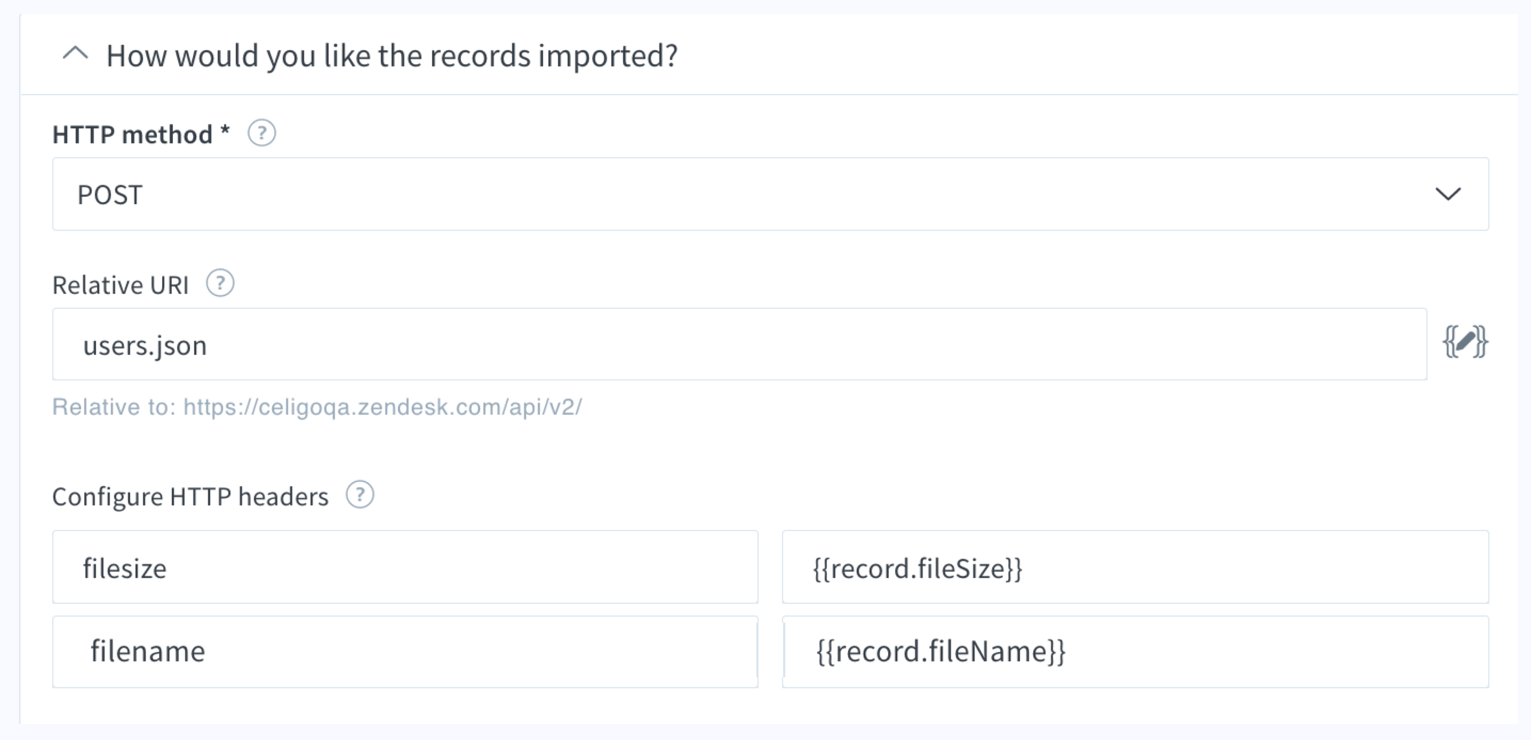This screenshot has width=1531, height=740.
Task: Click the {{record.fileName}} header value field
Action: tap(1129, 651)
